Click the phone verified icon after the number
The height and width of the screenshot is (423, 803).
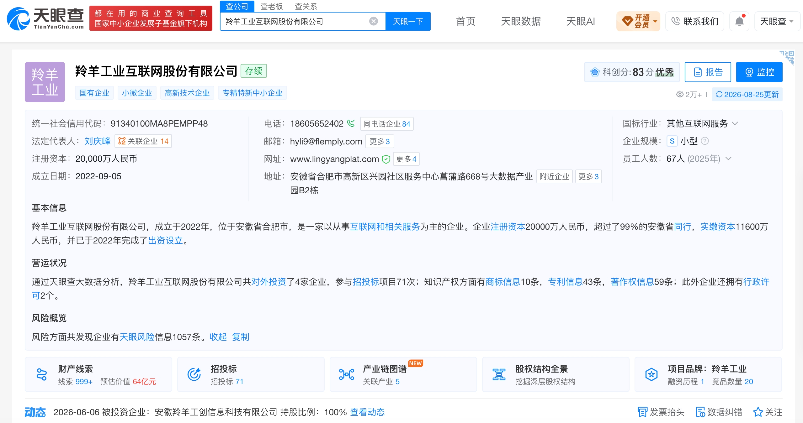(351, 123)
